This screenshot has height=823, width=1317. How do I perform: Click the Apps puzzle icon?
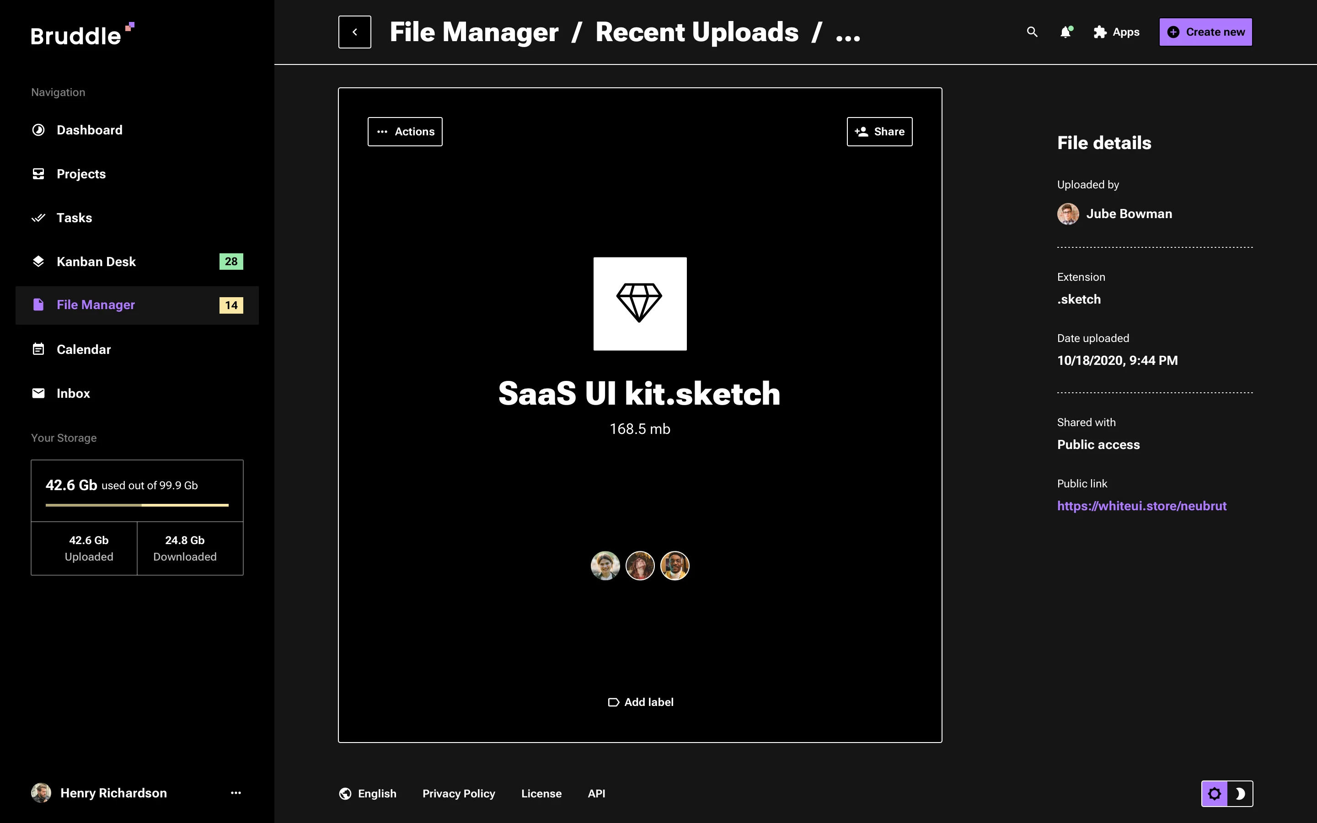point(1100,32)
